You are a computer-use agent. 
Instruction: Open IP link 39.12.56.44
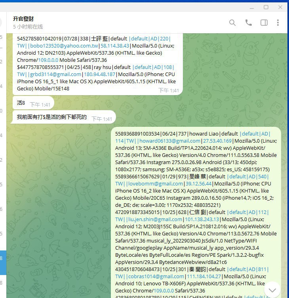click(x=199, y=183)
